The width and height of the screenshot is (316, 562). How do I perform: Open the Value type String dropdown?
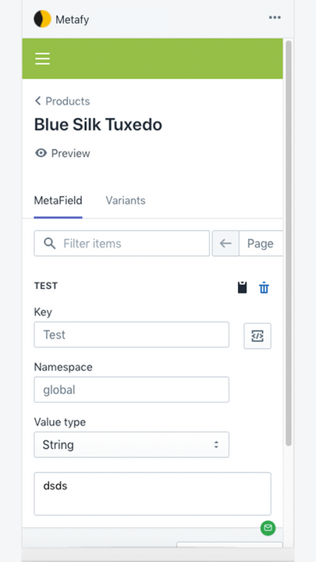click(x=132, y=445)
